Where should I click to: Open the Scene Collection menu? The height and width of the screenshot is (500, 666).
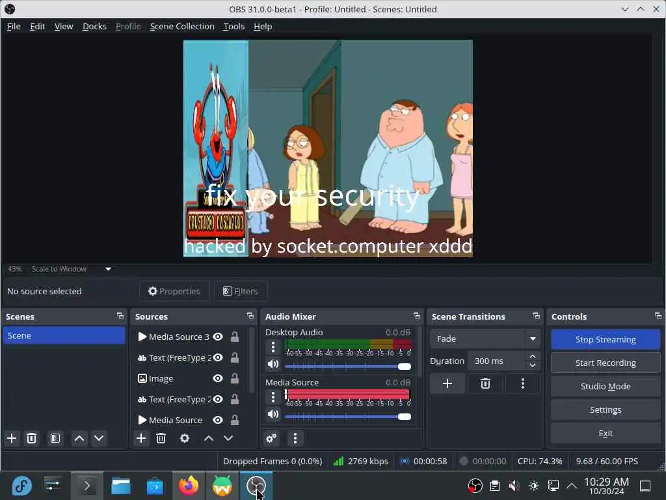pyautogui.click(x=182, y=26)
